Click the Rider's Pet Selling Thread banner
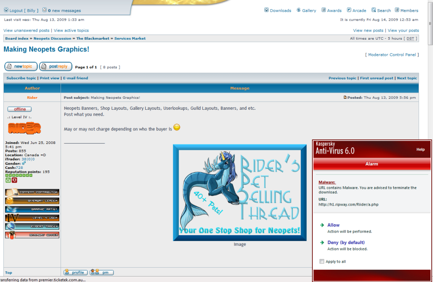This screenshot has height=282, width=433. [240, 193]
